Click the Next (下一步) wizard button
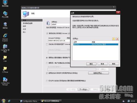Viewport: 137px width, 103px height. [x=83, y=89]
